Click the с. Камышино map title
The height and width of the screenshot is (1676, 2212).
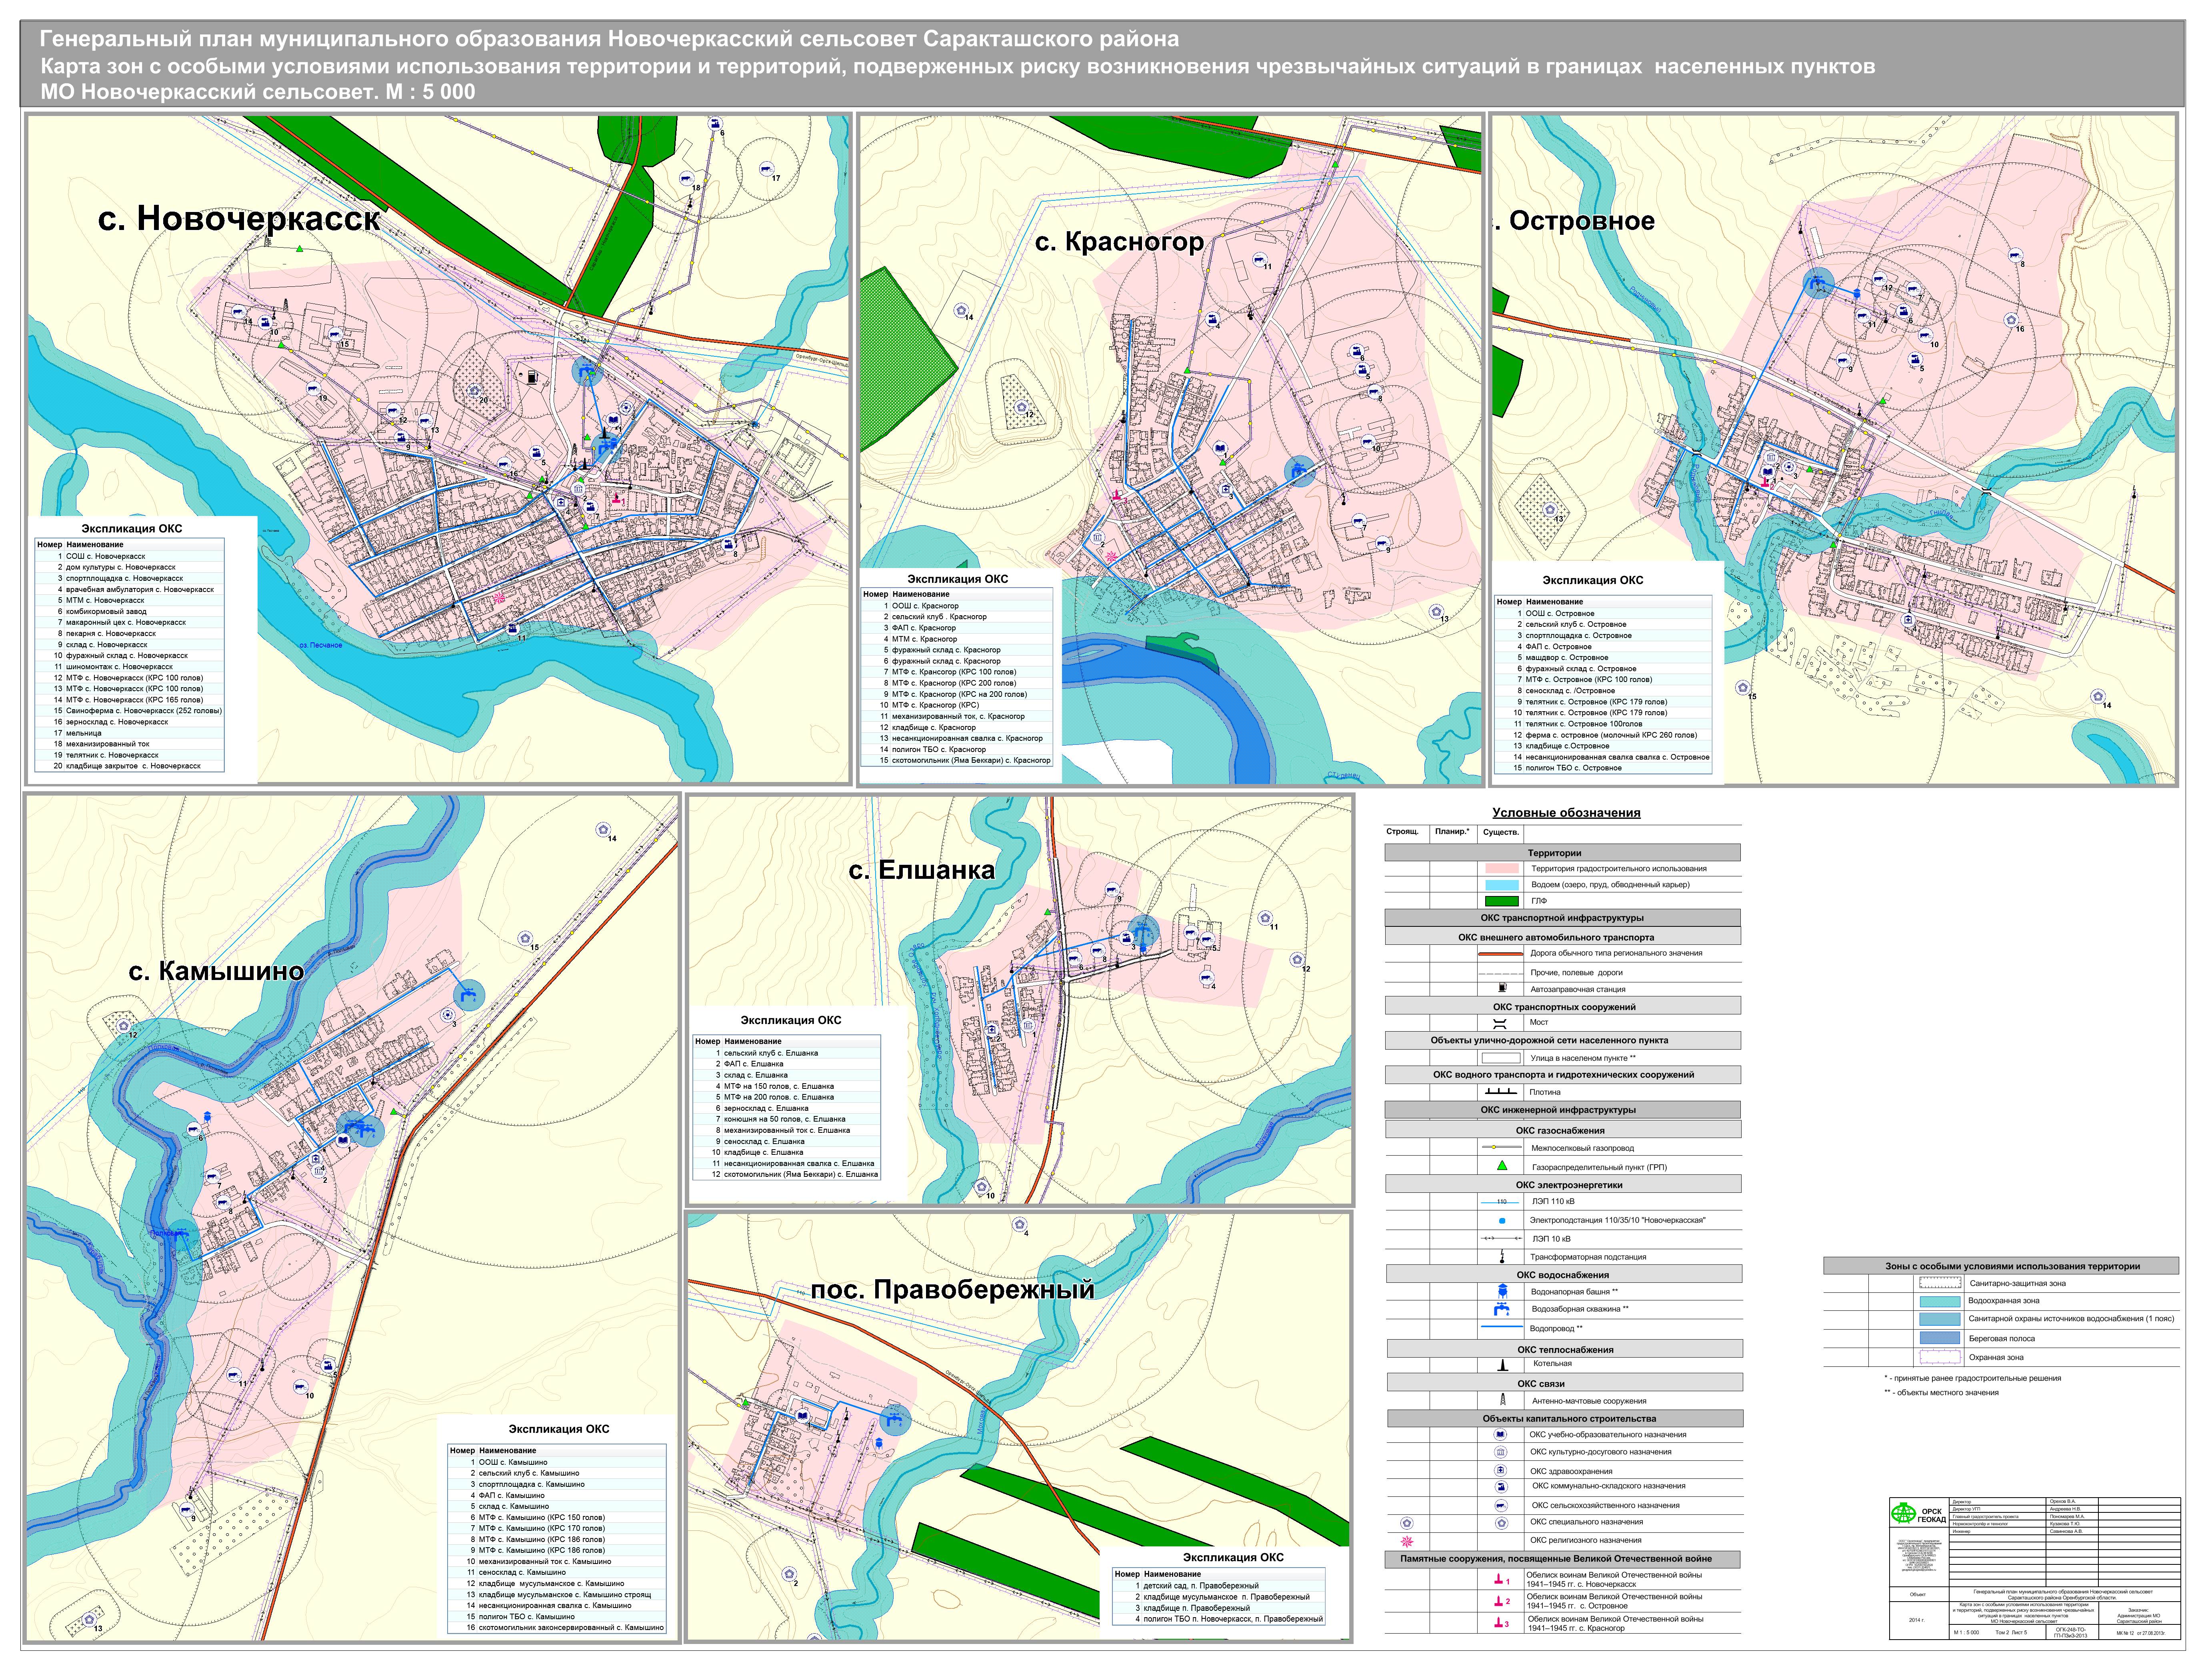tap(216, 971)
